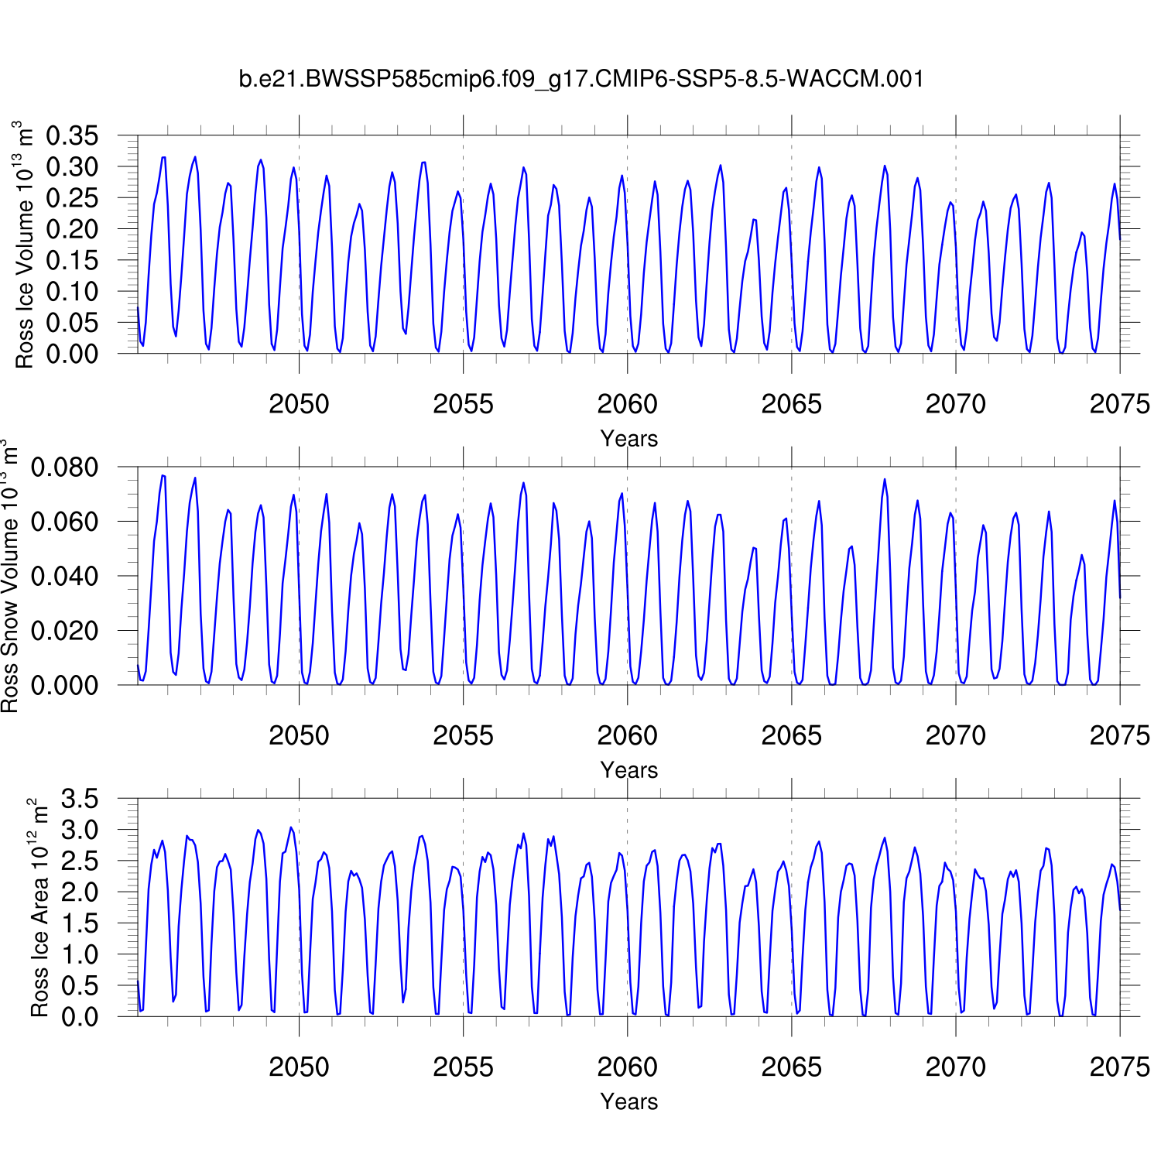The width and height of the screenshot is (1161, 1161).
Task: Click the 3.5 y-axis tick label
Action: pyautogui.click(x=80, y=799)
